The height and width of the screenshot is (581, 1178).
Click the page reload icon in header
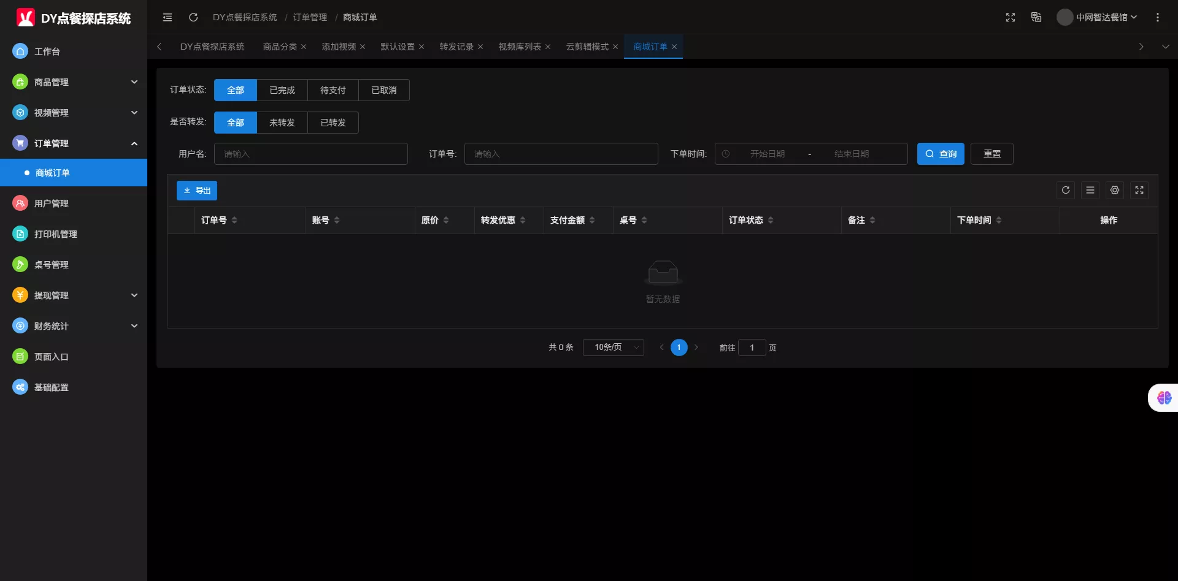[x=193, y=17]
